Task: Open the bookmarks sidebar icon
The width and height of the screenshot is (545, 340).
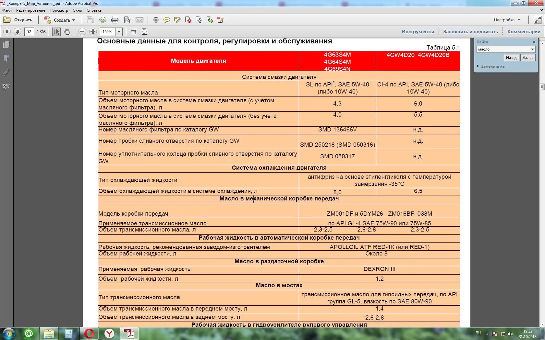Action: click(6, 59)
